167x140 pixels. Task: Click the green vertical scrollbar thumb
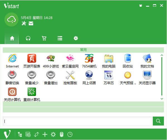162,76
